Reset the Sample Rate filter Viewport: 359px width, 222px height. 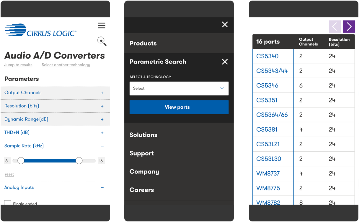[9, 174]
